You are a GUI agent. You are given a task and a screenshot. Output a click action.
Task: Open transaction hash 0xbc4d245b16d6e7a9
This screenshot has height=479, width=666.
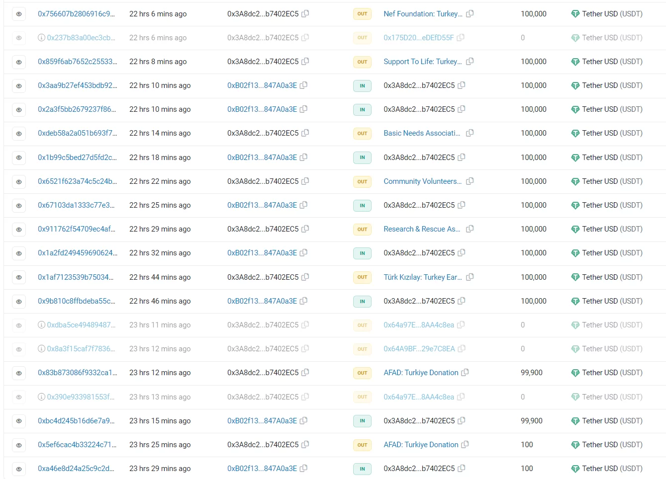[76, 421]
